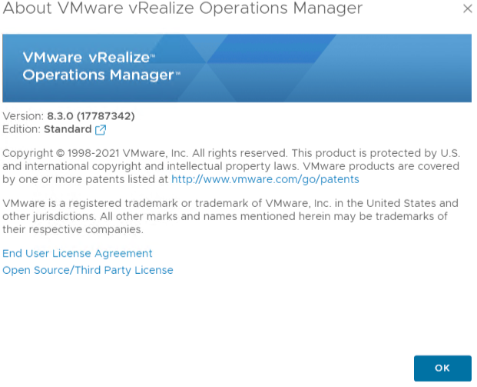This screenshot has width=477, height=387.
Task: Click the copyright © symbol
Action: click(x=60, y=153)
